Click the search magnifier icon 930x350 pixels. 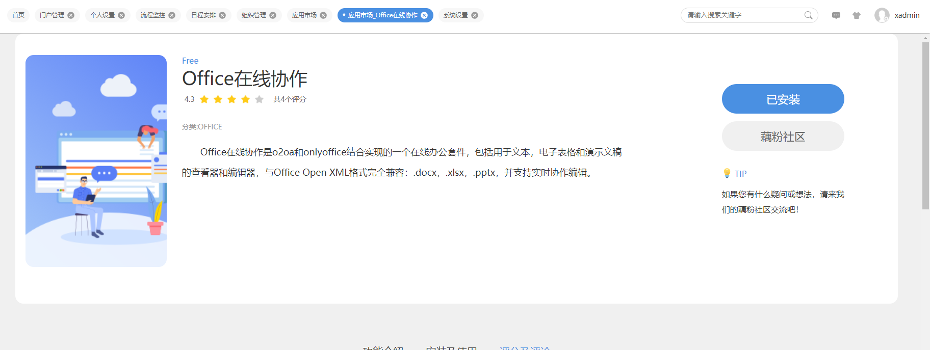(x=808, y=15)
